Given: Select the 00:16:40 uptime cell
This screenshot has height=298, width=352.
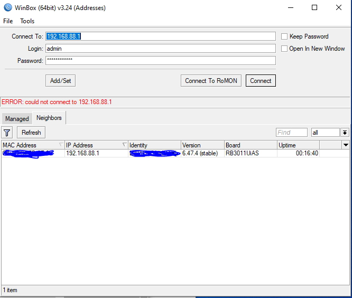Looking at the screenshot, I should [x=298, y=153].
